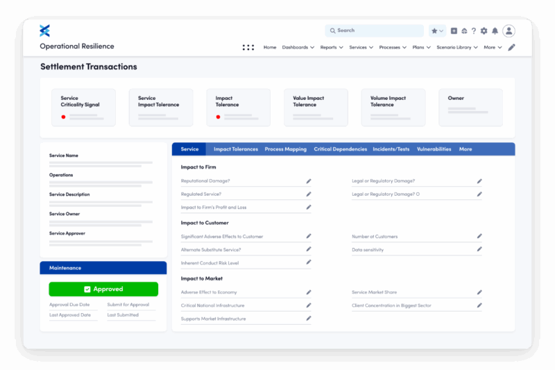
Task: Click the plus add icon in header
Action: (x=454, y=31)
